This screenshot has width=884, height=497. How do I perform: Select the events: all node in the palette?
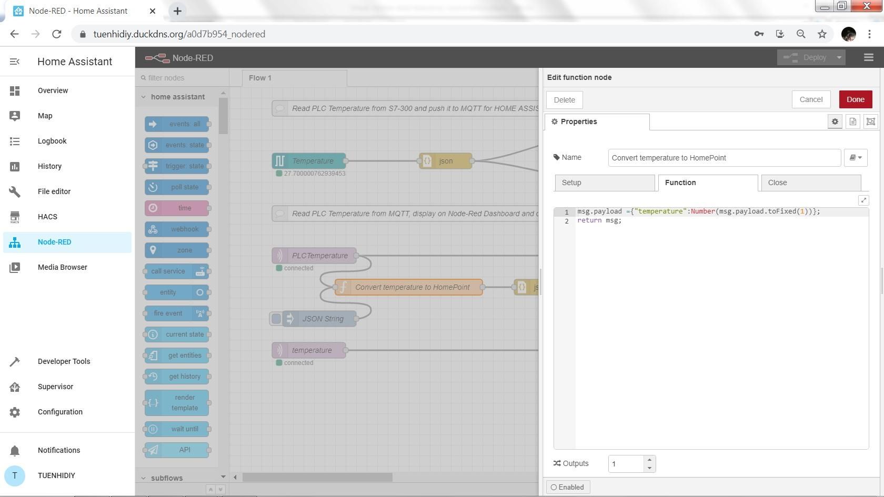pos(176,124)
